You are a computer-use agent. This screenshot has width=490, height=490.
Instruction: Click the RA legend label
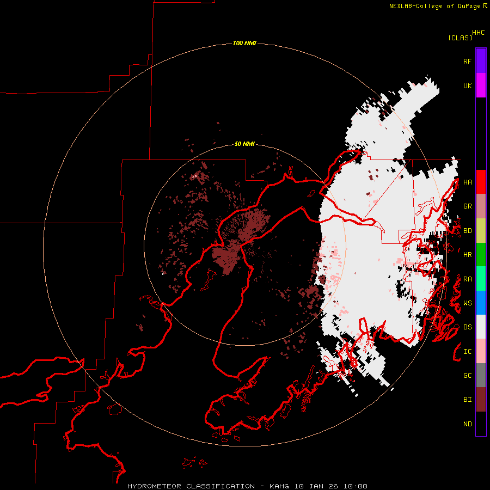point(468,279)
